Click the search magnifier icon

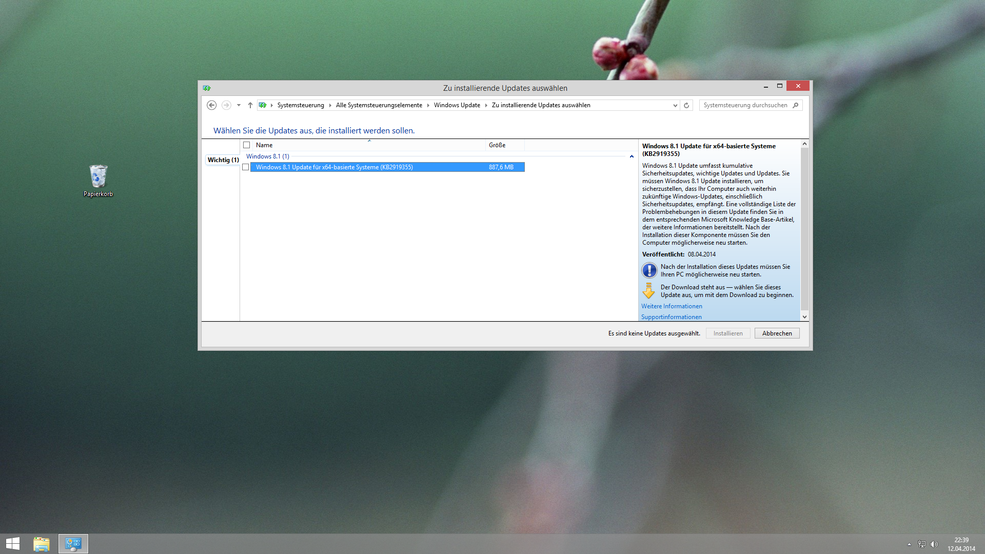coord(796,105)
